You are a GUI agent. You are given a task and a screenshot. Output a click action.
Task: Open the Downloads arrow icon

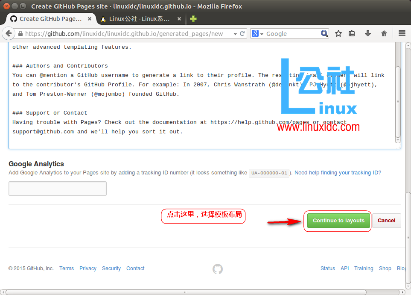click(x=368, y=34)
